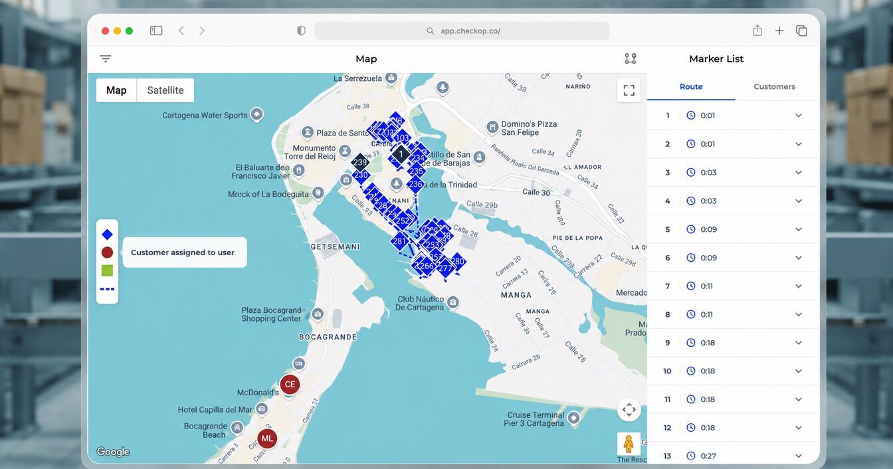This screenshot has width=893, height=469.
Task: Expand route stop 12
Action: click(799, 428)
